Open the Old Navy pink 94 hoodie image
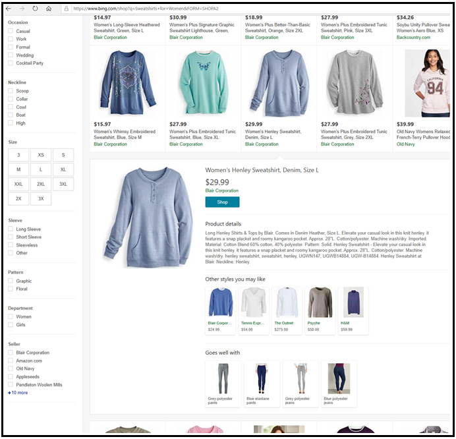456x439 pixels. tap(428, 83)
